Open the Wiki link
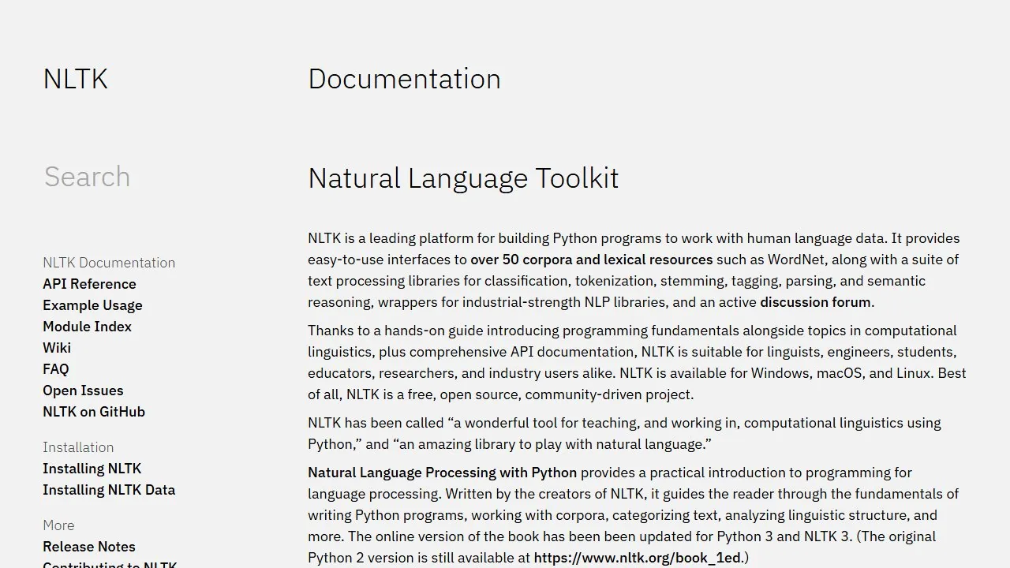Image resolution: width=1010 pixels, height=568 pixels. pos(57,348)
